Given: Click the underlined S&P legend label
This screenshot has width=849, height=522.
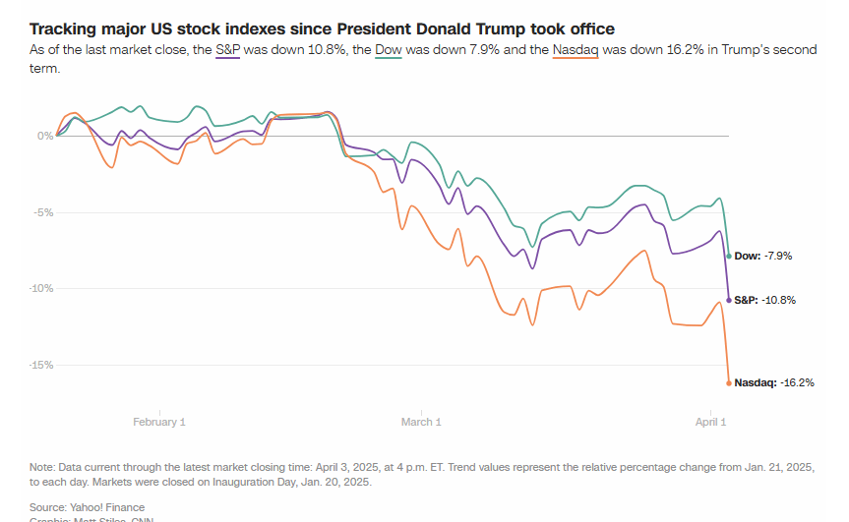Looking at the screenshot, I should [x=228, y=49].
